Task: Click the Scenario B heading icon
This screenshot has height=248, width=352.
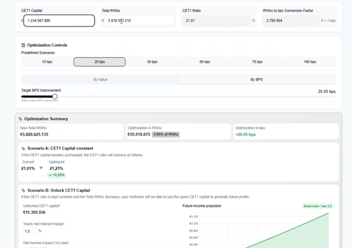Action: coord(23,191)
